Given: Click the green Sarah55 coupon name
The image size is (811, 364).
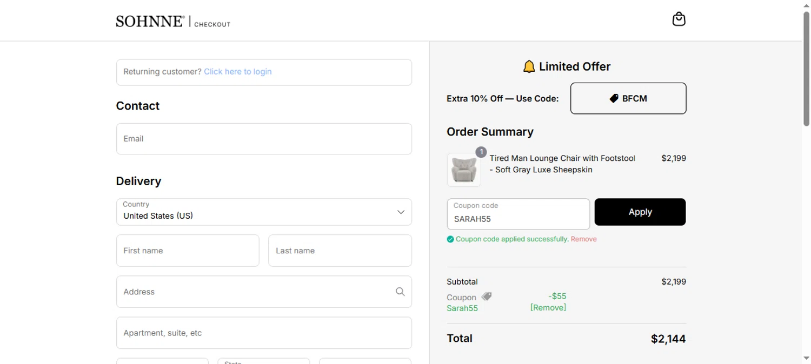Looking at the screenshot, I should pyautogui.click(x=462, y=308).
